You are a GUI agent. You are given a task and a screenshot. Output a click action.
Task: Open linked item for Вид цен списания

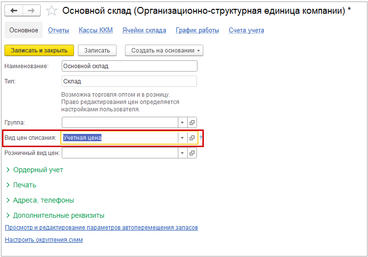192,138
